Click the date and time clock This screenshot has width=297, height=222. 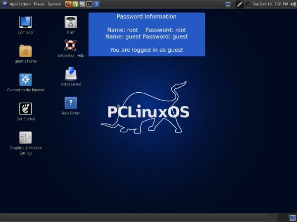(x=270, y=4)
